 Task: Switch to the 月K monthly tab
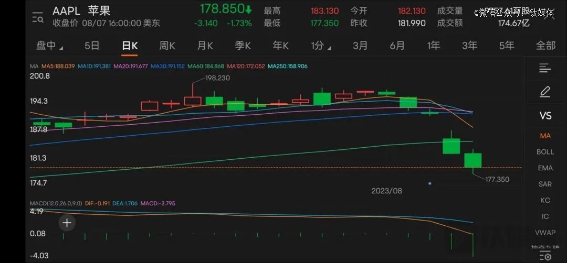click(x=205, y=46)
